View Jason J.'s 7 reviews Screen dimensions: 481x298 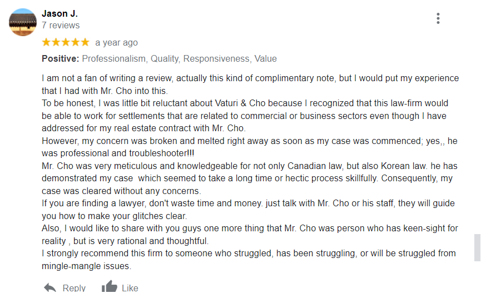point(61,26)
